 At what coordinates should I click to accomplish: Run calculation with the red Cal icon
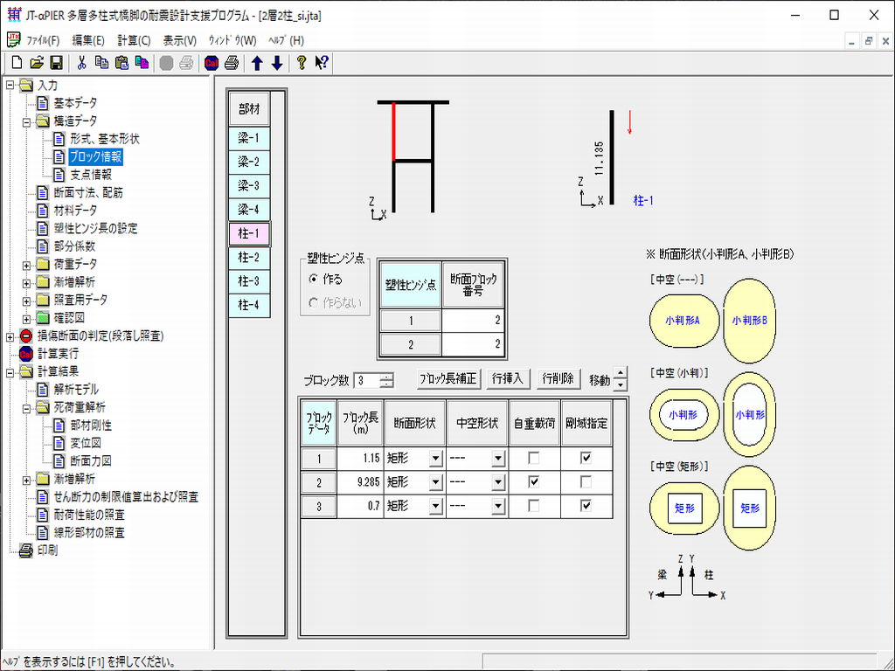[212, 63]
